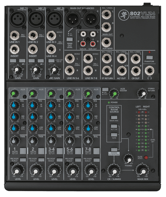166x197 pixels.
Task: Click the TAPE IN left white RCA jack
Action: pos(83,34)
